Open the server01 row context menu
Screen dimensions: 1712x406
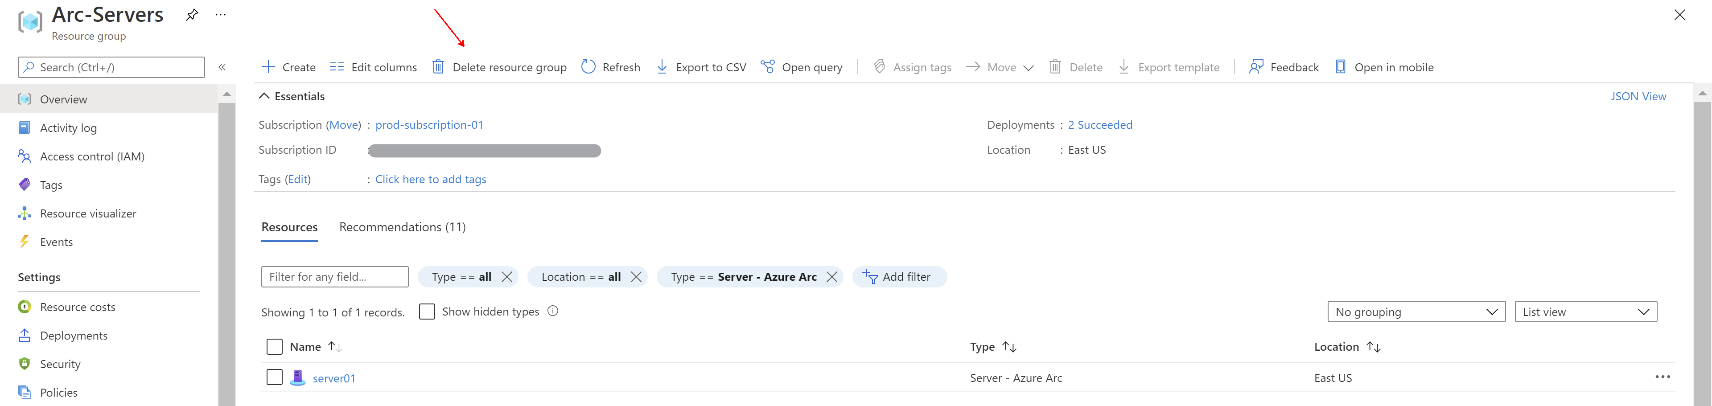point(1663,377)
